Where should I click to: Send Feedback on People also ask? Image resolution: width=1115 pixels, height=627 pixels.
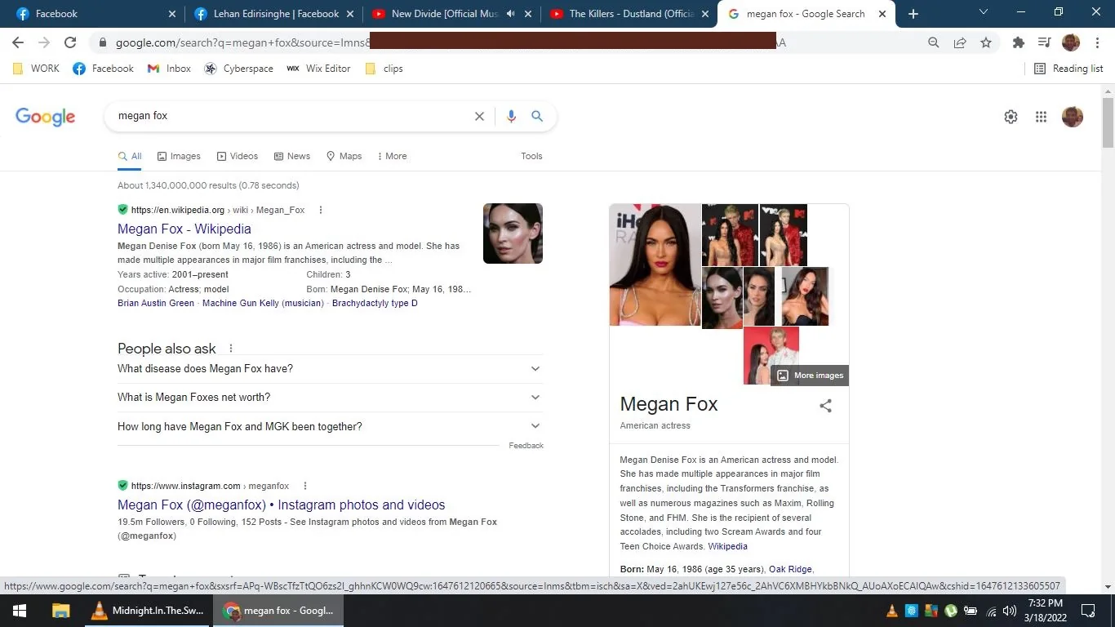tap(526, 446)
